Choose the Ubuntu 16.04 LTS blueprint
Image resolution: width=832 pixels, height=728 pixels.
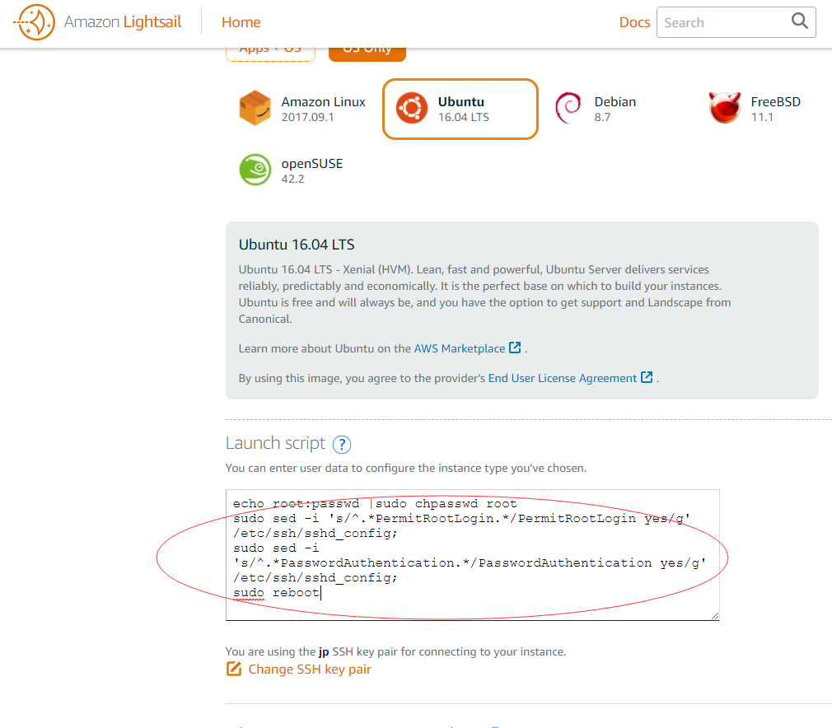460,110
